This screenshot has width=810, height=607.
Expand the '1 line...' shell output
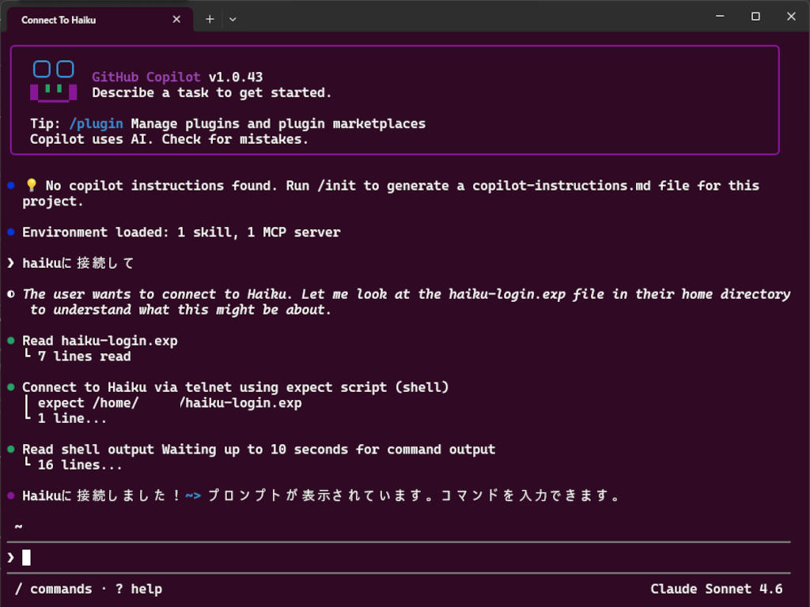[72, 419]
